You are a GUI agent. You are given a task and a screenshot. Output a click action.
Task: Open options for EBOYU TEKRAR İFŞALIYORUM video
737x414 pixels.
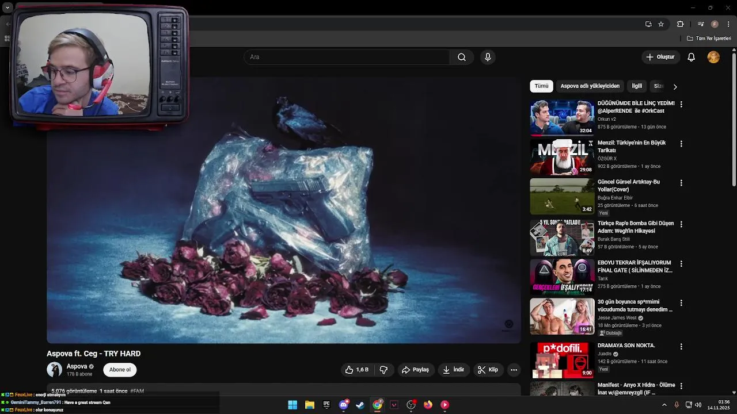[681, 263]
